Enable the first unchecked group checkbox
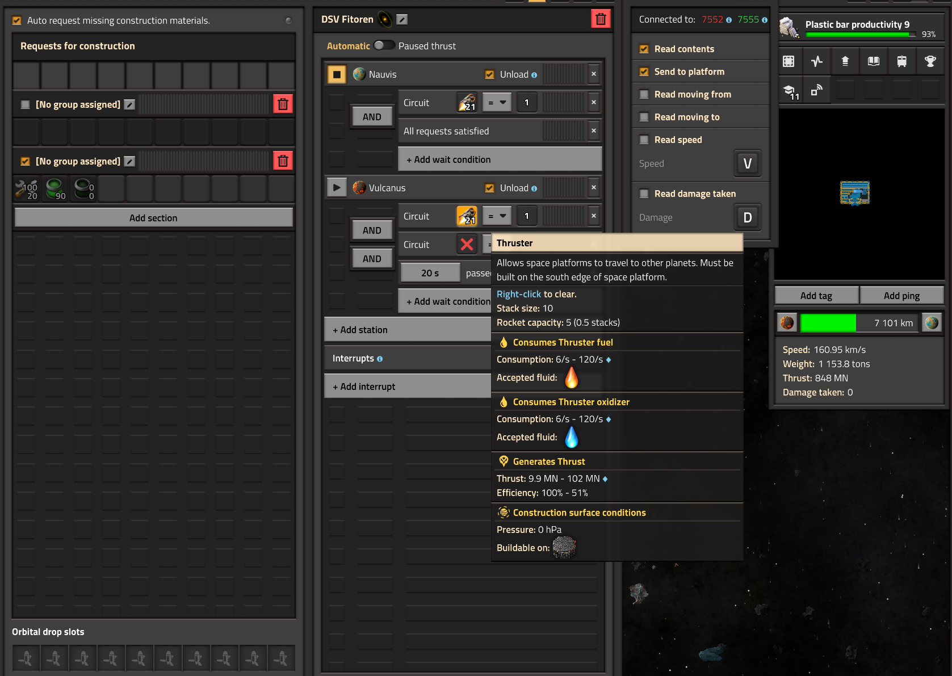 pyautogui.click(x=25, y=104)
